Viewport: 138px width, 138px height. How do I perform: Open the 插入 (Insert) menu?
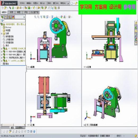(42, 3)
